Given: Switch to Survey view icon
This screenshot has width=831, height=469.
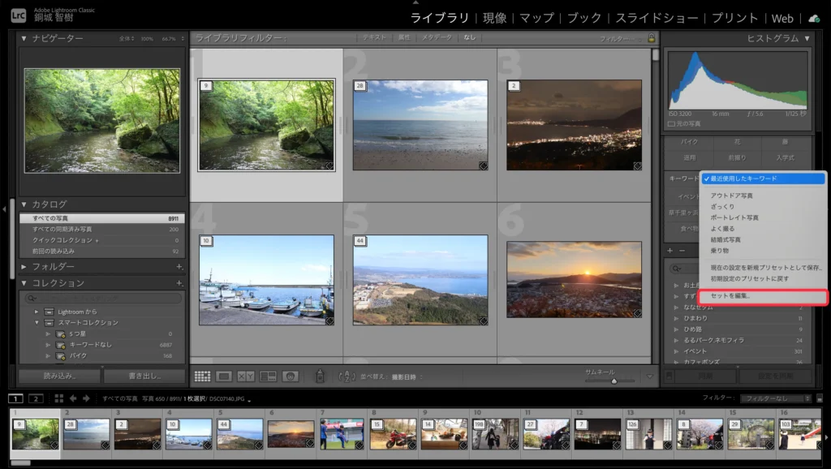Looking at the screenshot, I should click(268, 376).
